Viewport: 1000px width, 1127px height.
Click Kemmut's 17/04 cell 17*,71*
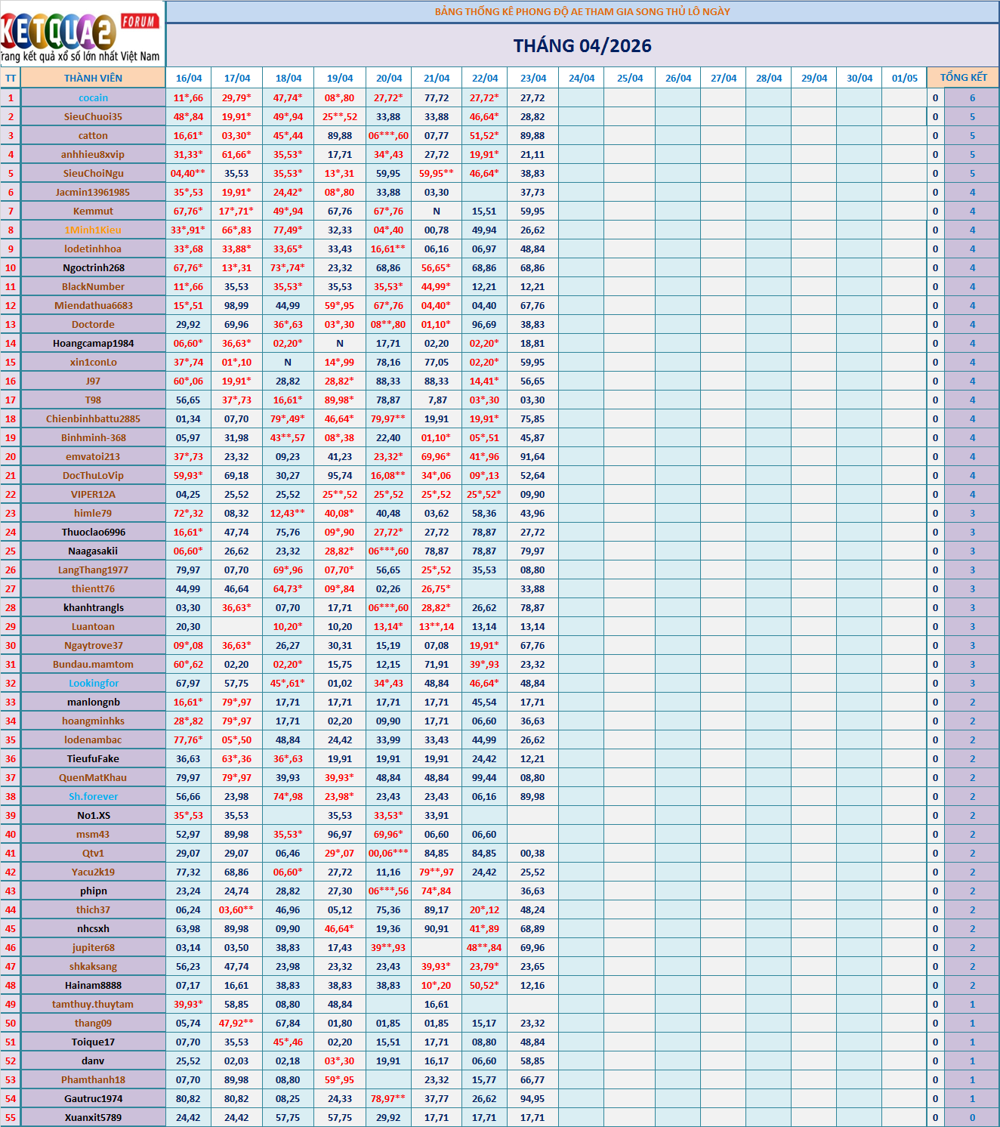pyautogui.click(x=237, y=211)
